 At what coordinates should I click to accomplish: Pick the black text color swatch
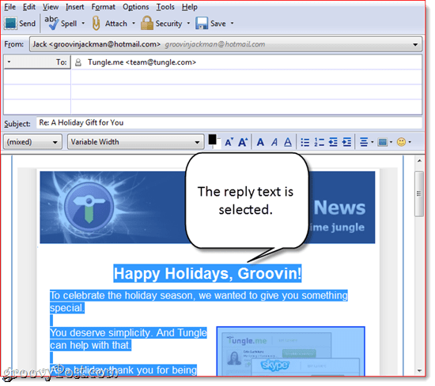click(x=213, y=140)
